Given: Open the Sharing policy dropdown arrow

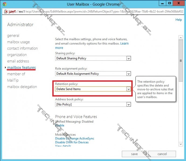Looking at the screenshot, I should point(128,58).
